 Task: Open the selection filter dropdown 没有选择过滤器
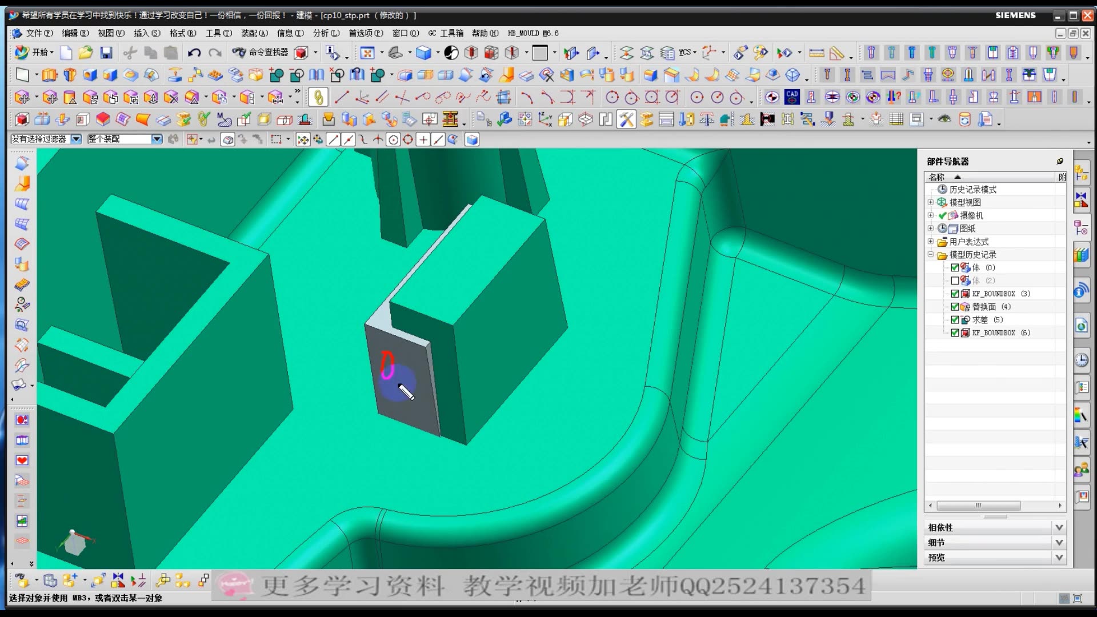click(76, 139)
